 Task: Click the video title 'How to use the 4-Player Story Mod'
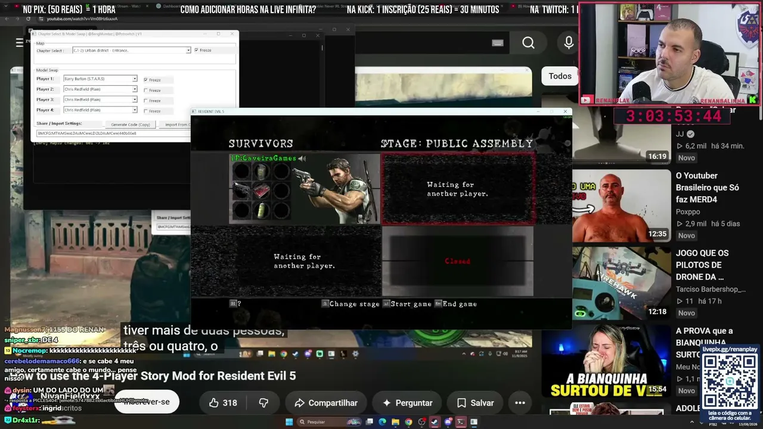coord(153,376)
